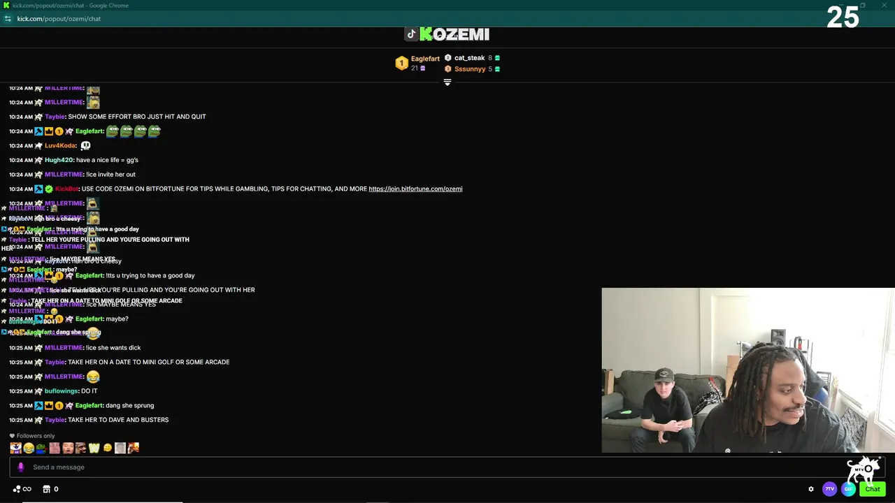The image size is (895, 503).
Task: Focus the Send a message field
Action: tap(447, 467)
